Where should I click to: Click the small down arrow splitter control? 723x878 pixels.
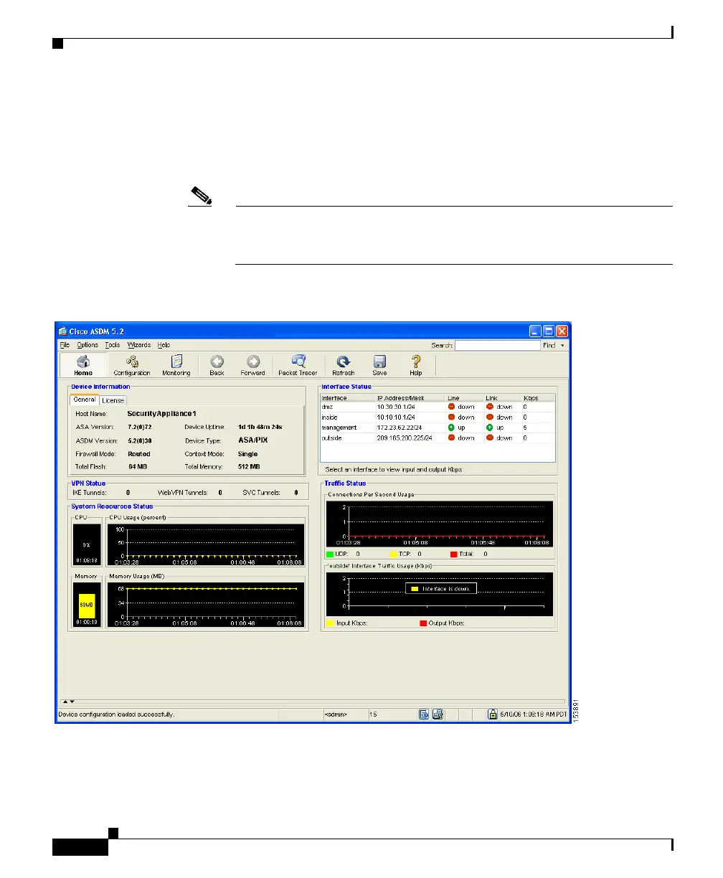tap(72, 702)
